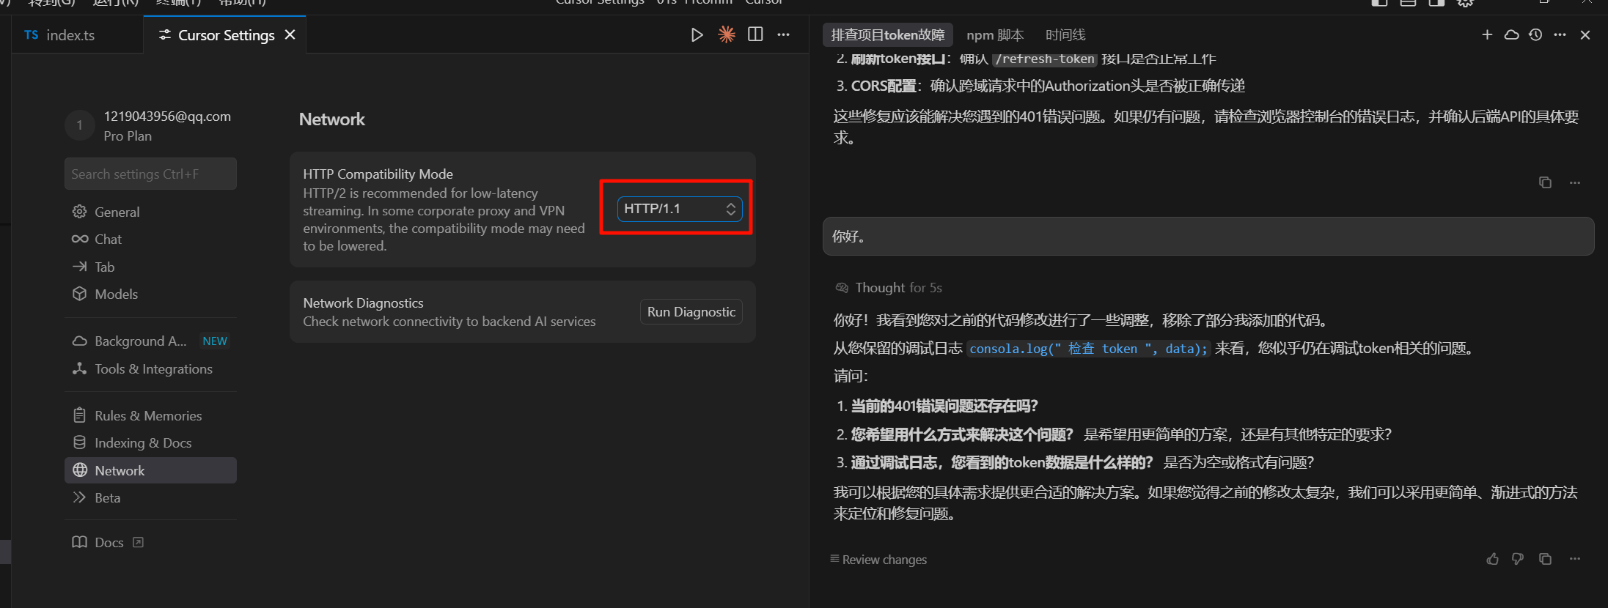Open the editor more actions ellipsis
Image resolution: width=1608 pixels, height=608 pixels.
(x=784, y=34)
